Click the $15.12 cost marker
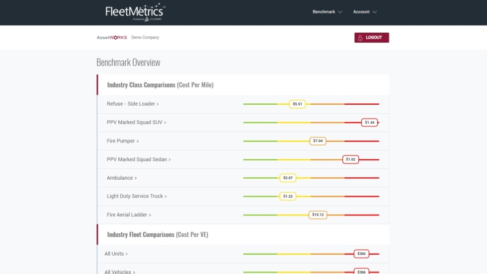 [x=318, y=215]
